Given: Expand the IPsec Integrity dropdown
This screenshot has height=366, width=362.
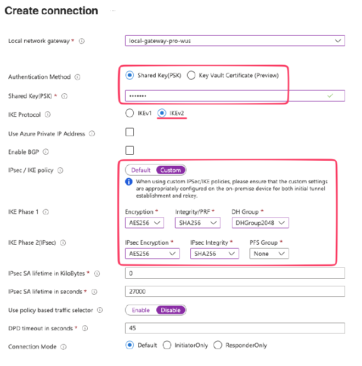Looking at the screenshot, I should (214, 254).
